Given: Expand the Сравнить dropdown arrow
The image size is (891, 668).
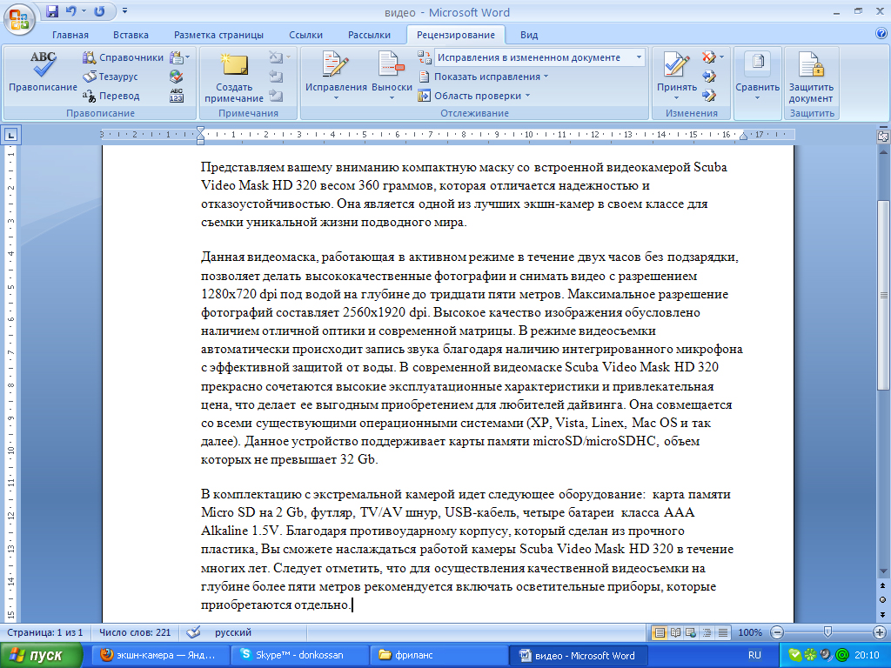Looking at the screenshot, I should tap(757, 98).
